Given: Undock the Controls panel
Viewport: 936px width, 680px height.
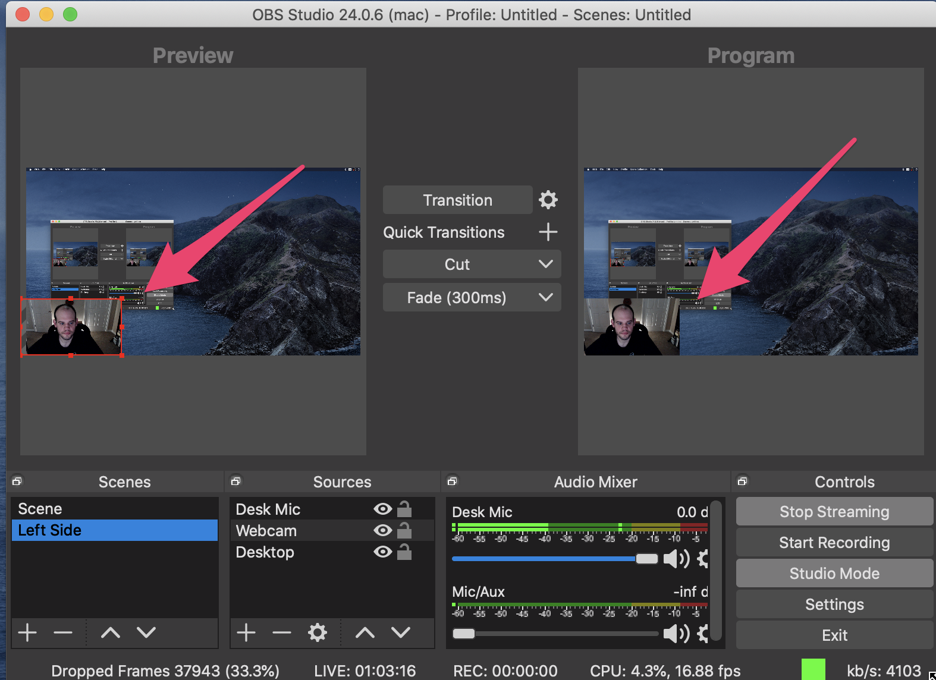Looking at the screenshot, I should point(742,481).
